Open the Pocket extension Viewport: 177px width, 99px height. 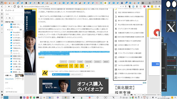pos(144,7)
